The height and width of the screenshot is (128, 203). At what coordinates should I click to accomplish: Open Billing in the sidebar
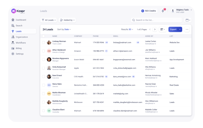[23, 48]
